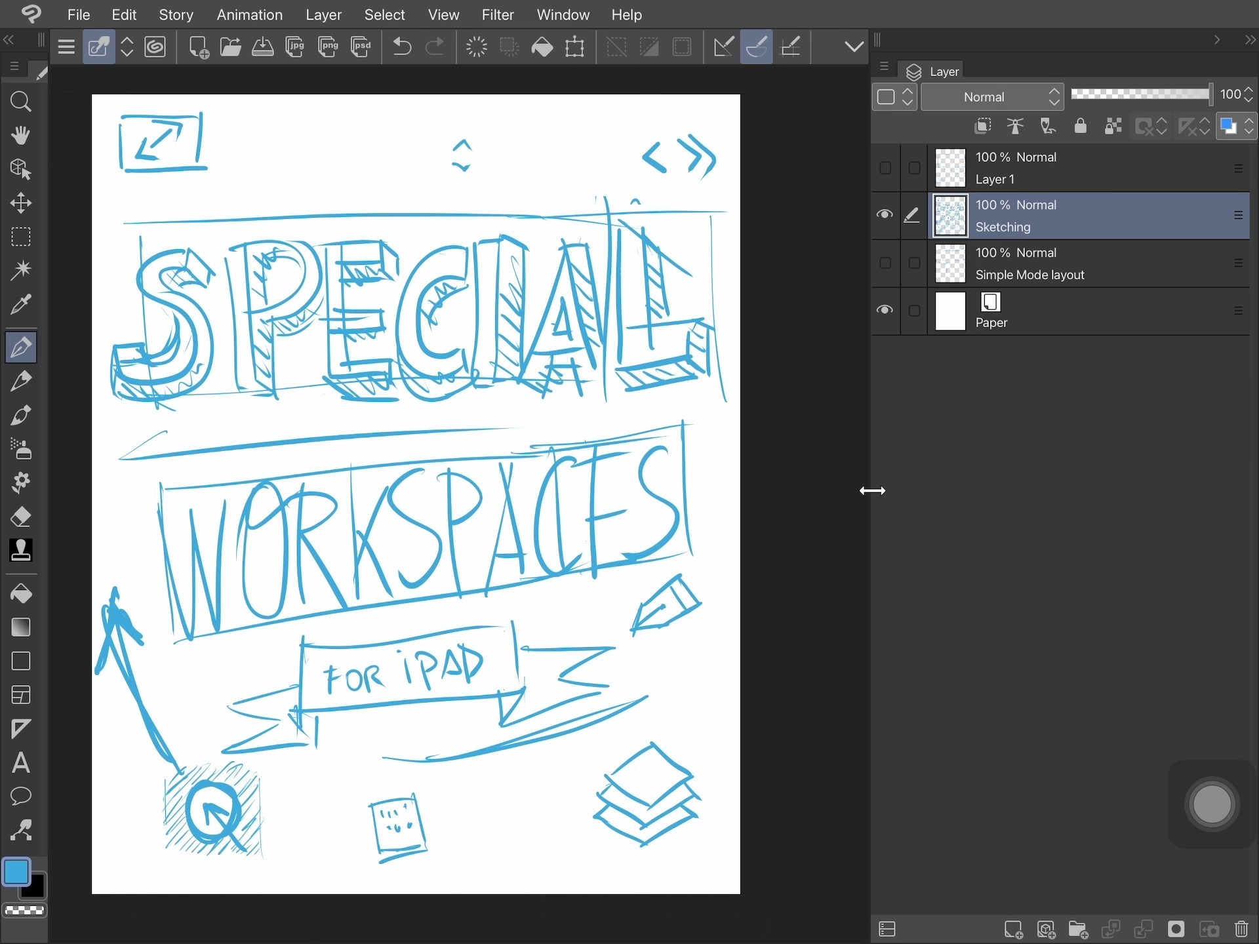This screenshot has width=1259, height=944.
Task: Select the Text tool
Action: [x=20, y=762]
